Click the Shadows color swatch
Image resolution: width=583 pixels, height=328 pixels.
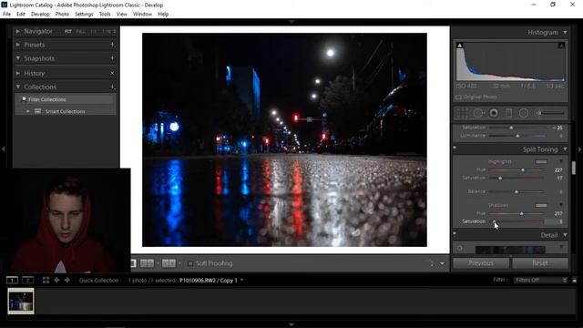coord(541,205)
